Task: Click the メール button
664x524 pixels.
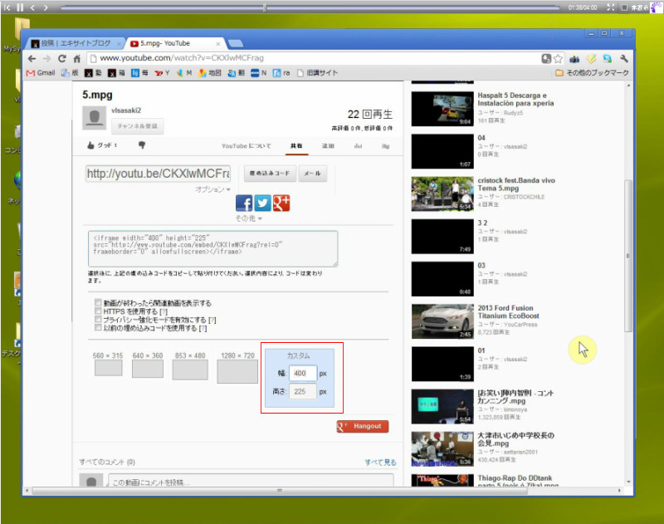Action: tap(313, 174)
